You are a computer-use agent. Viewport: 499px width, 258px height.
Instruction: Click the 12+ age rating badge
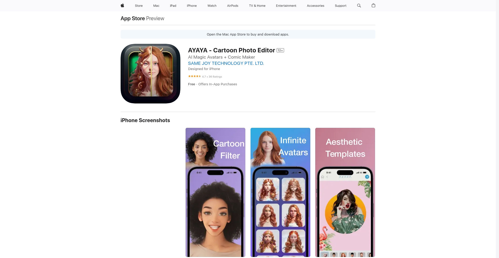click(x=280, y=50)
